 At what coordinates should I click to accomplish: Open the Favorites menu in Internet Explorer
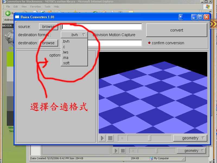point(36,7)
